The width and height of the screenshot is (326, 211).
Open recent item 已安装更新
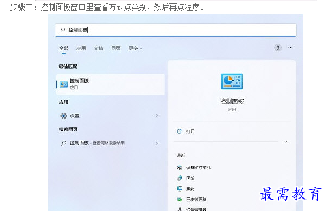[196, 200]
